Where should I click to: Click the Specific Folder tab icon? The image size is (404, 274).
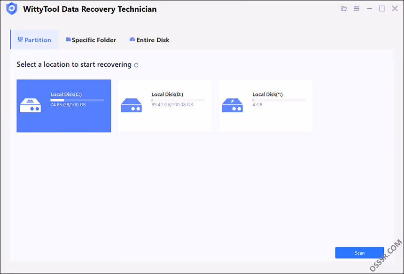pyautogui.click(x=68, y=39)
